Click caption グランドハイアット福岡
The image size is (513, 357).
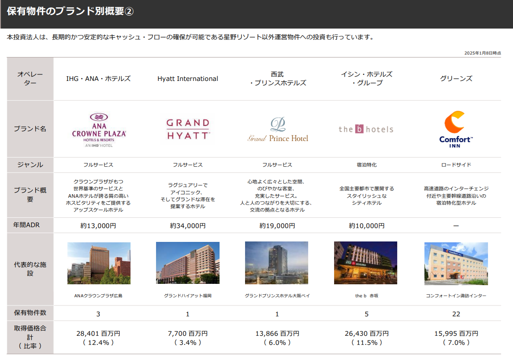[x=188, y=296]
